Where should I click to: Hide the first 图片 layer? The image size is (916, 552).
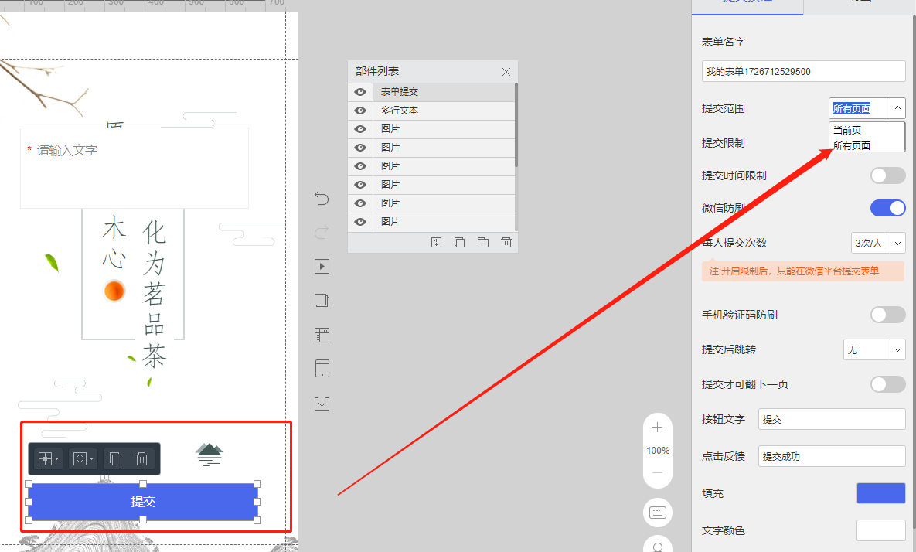[360, 129]
